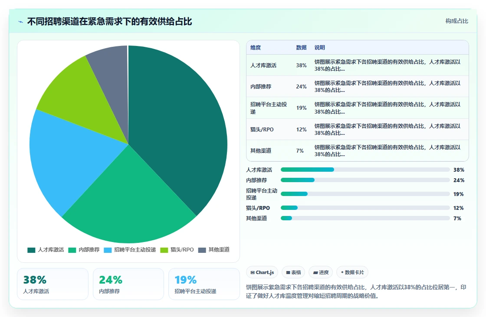Screen dimensions: 486x317
Task: Click the 12% value in the table
Action: point(301,130)
